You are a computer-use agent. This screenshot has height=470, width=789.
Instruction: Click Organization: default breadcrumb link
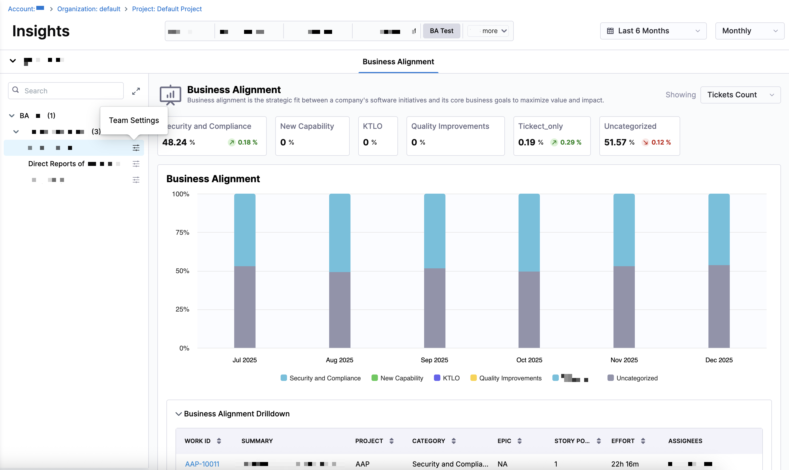pos(89,9)
